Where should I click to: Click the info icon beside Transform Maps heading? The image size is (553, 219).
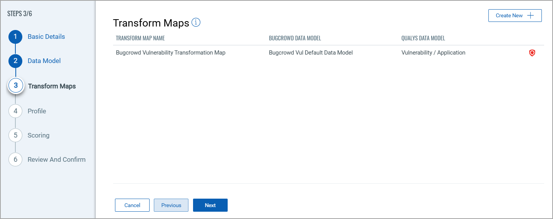click(x=196, y=23)
